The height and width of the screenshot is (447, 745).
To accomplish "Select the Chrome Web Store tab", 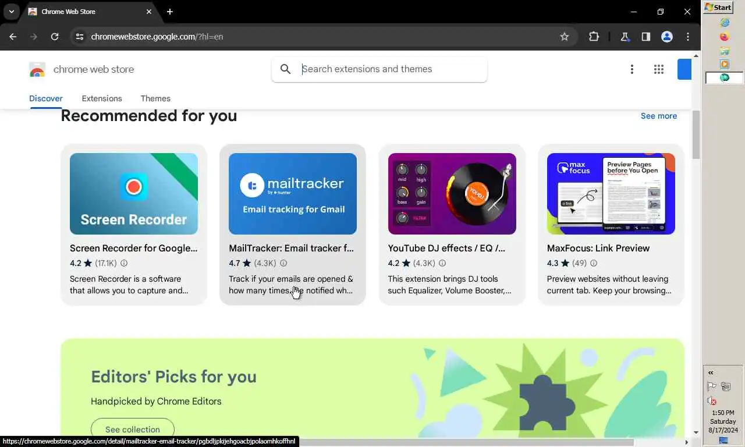I will coord(90,12).
